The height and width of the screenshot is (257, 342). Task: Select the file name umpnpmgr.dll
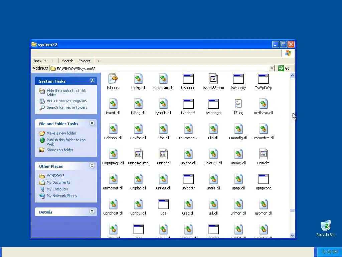(113, 163)
